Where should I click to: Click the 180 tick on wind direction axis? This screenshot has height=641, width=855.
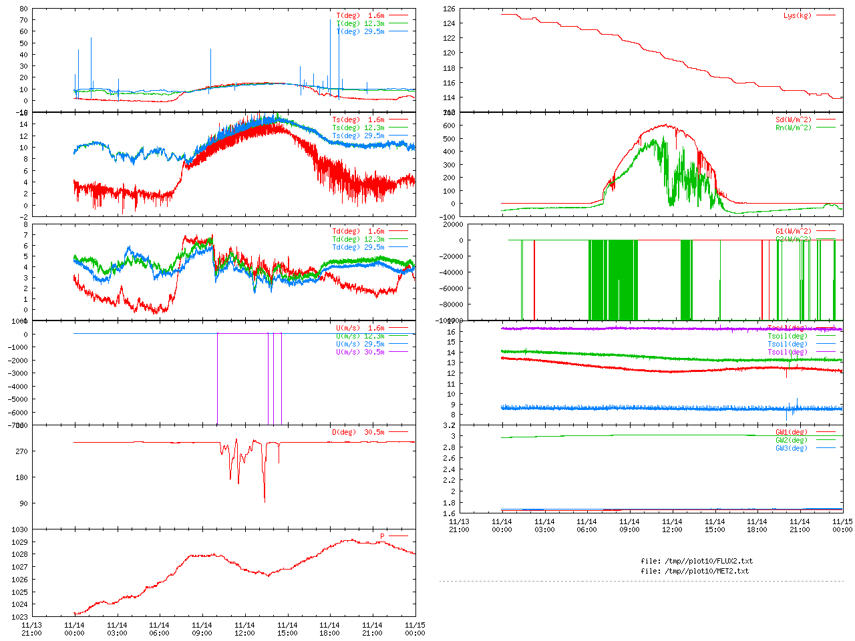coord(21,477)
